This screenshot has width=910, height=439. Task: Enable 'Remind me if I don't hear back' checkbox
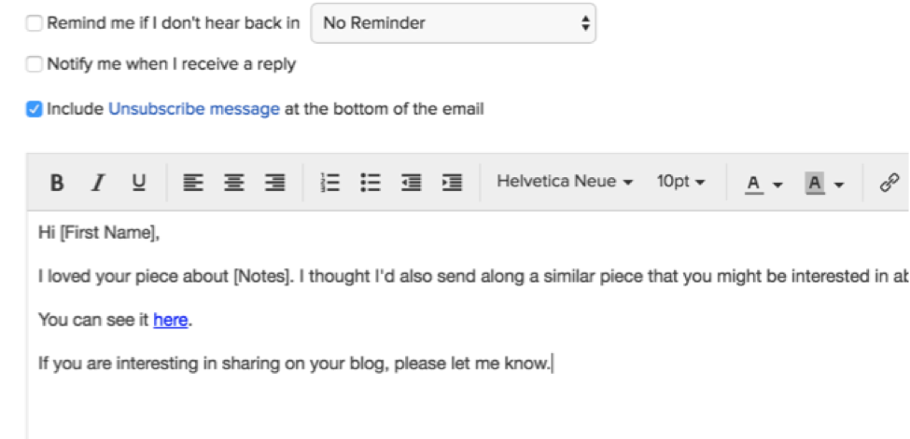tap(35, 23)
